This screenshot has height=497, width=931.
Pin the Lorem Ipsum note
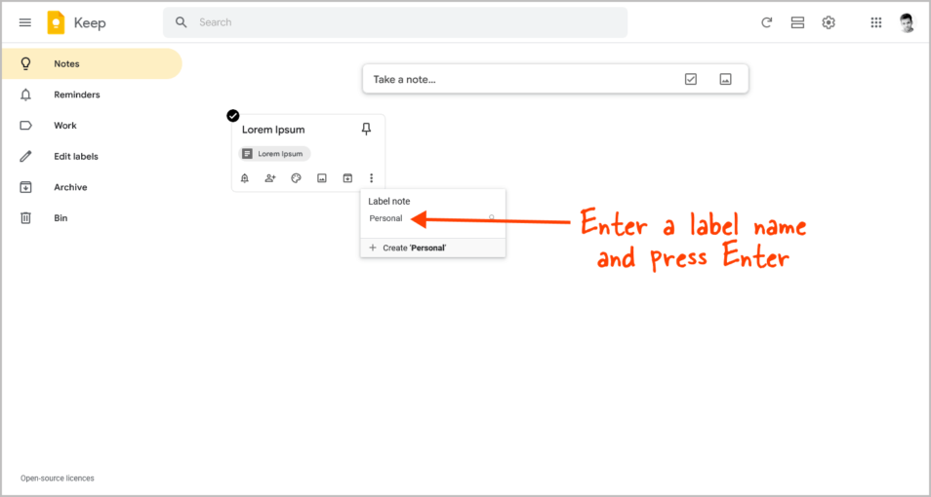pyautogui.click(x=366, y=129)
